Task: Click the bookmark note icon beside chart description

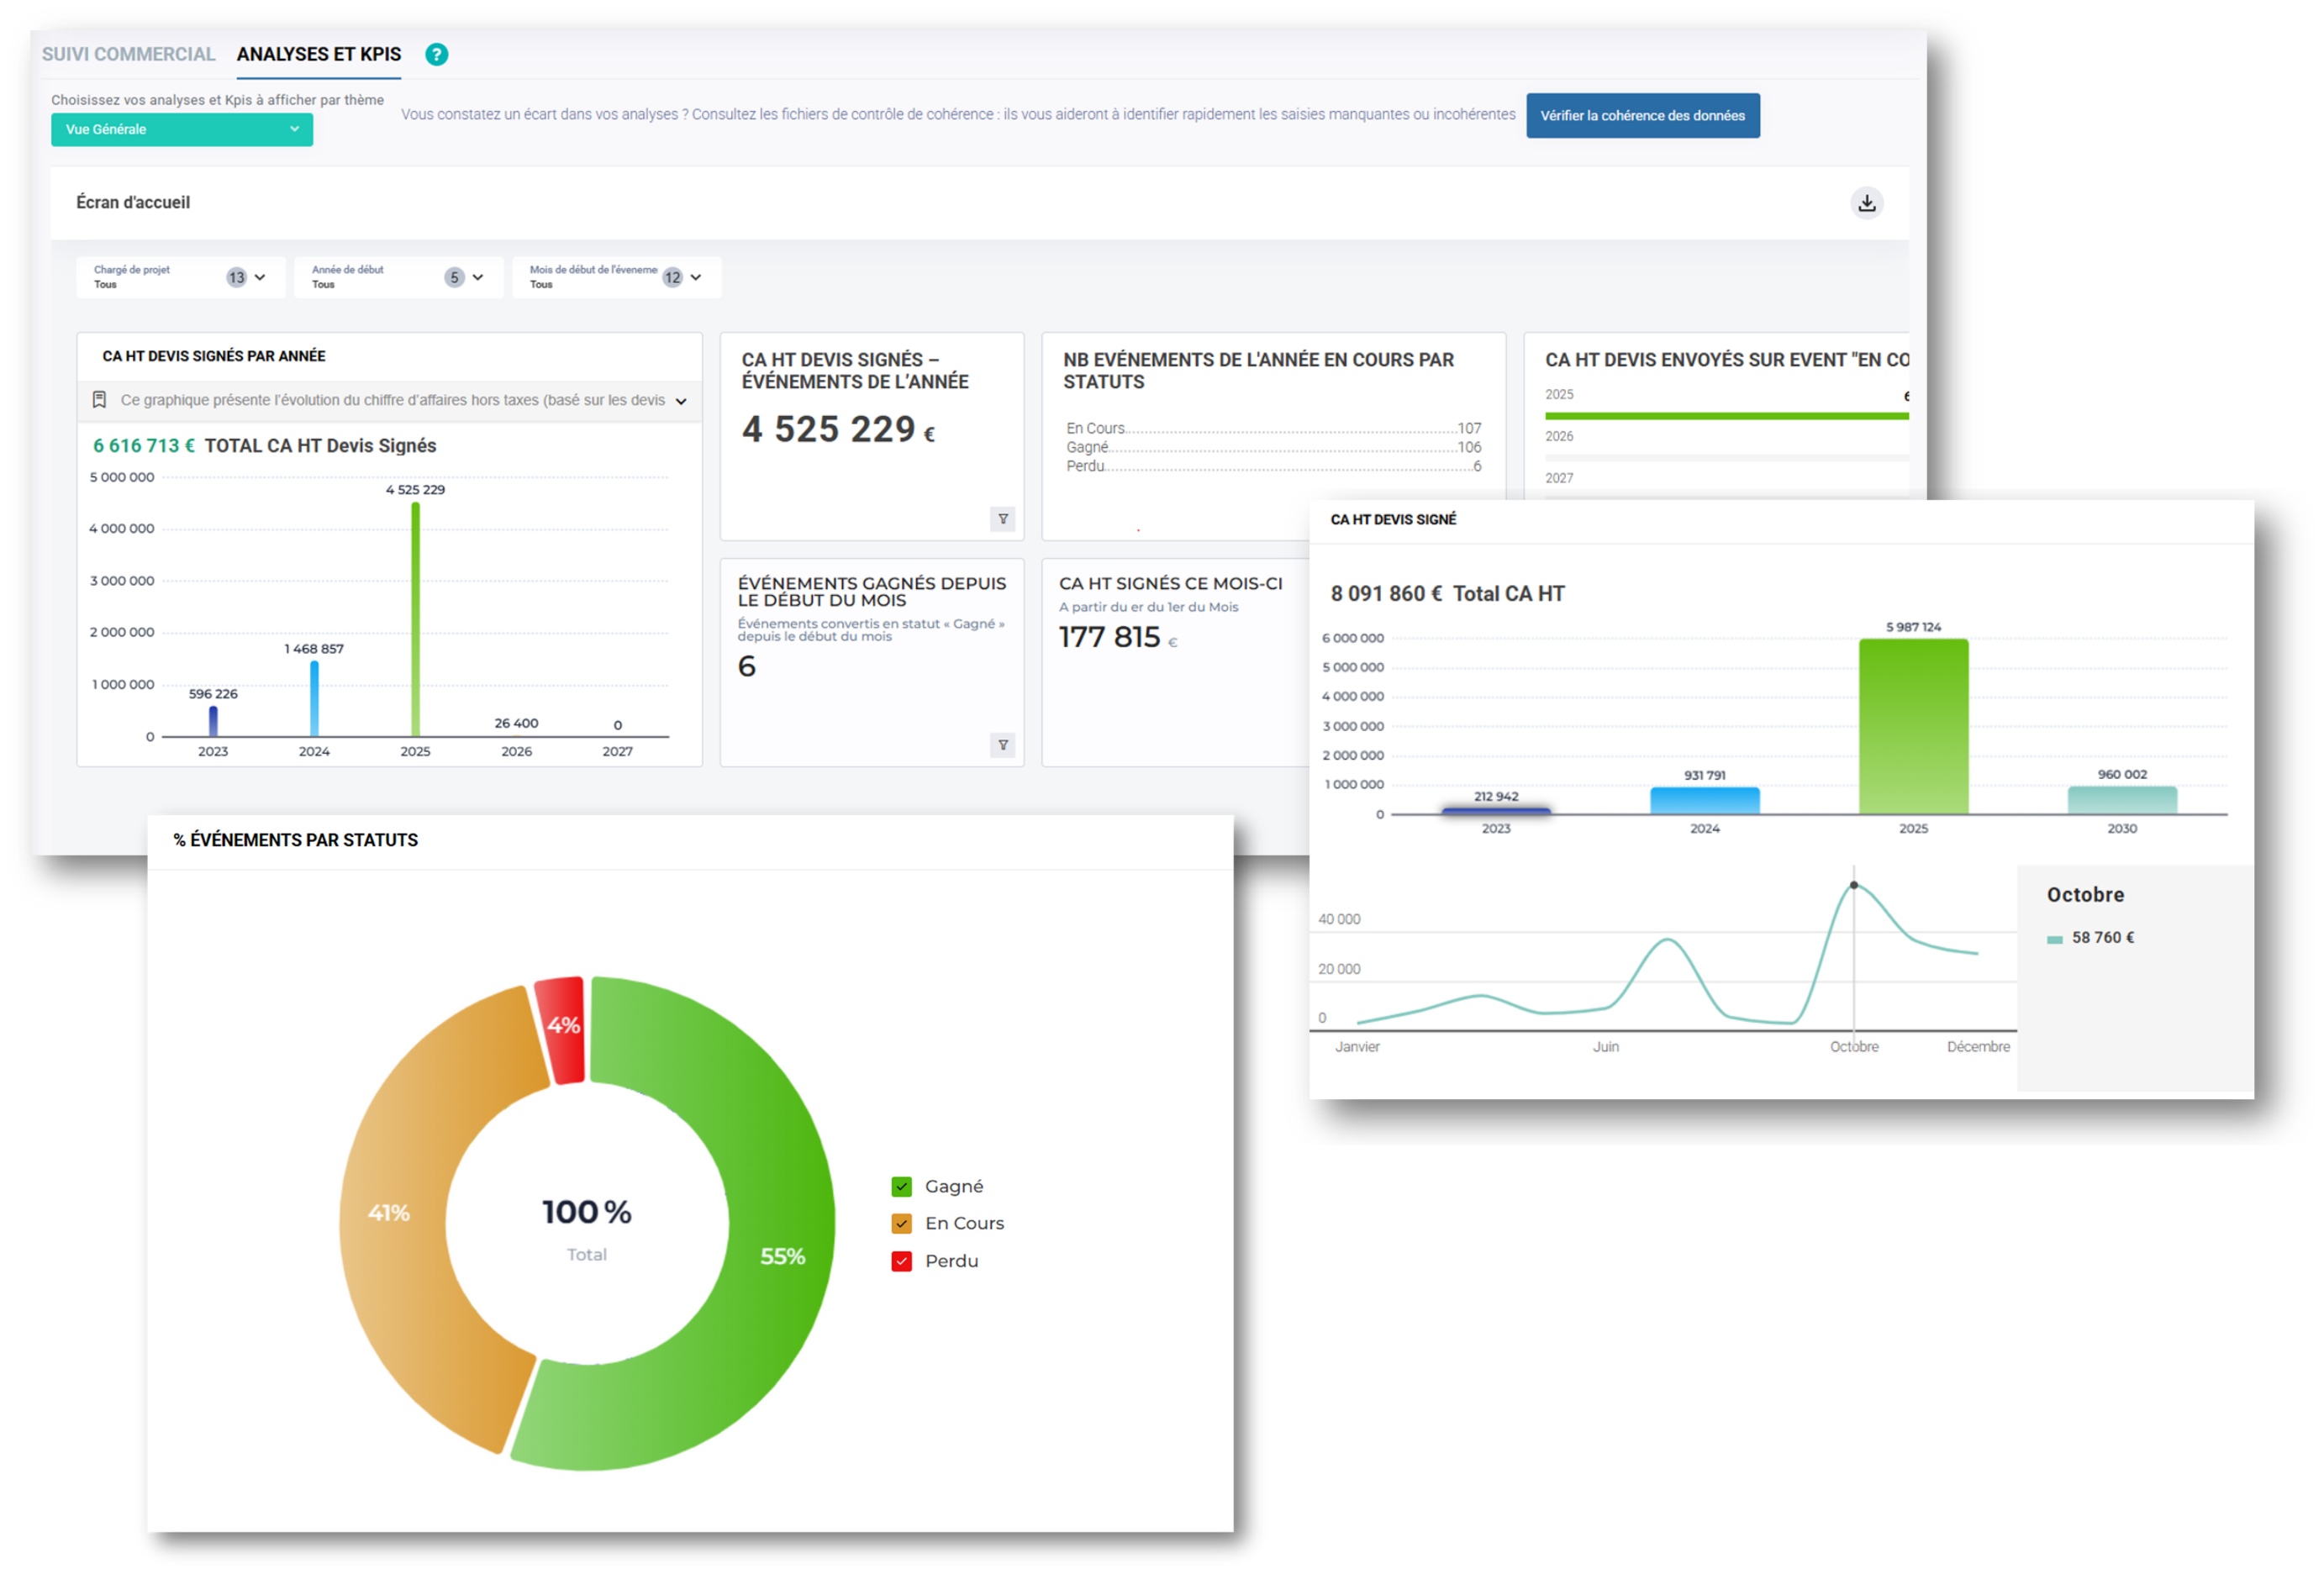Action: coord(99,400)
